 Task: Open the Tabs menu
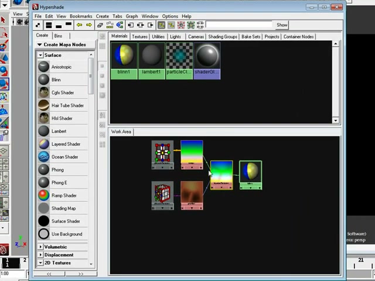pyautogui.click(x=117, y=16)
